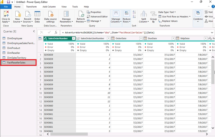Click the table corner menu icon
Viewport: 215px width, 137px height.
[40, 38]
